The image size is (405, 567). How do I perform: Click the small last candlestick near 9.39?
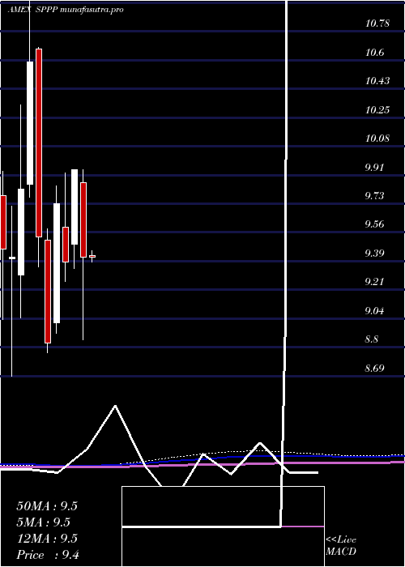pyautogui.click(x=92, y=256)
